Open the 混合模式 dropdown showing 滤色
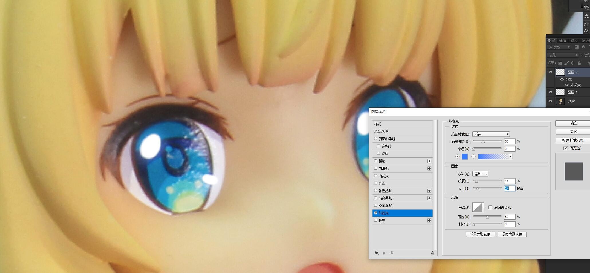 point(491,134)
